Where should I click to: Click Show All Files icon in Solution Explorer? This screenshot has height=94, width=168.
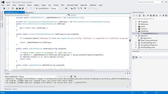coord(156,16)
